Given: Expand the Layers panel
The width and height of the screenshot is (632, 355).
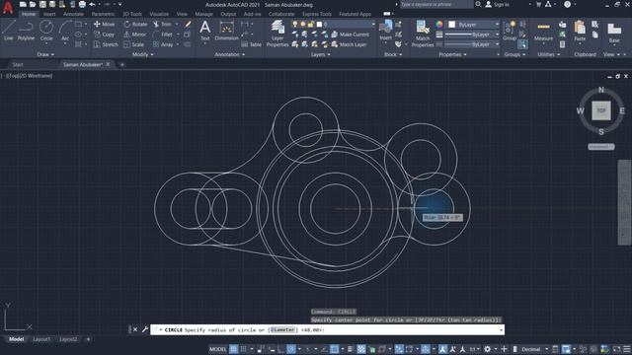Looking at the screenshot, I should coord(320,54).
